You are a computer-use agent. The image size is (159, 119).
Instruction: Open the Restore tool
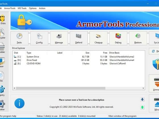[138, 38]
